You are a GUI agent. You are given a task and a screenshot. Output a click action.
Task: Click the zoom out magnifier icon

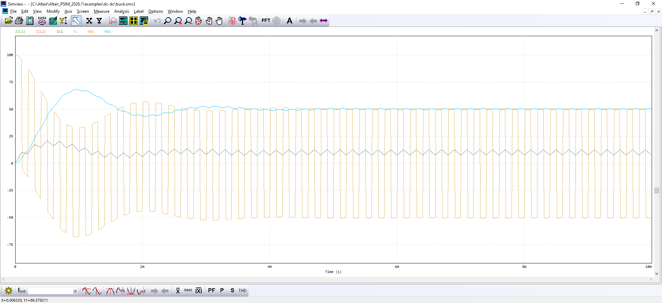coord(188,21)
